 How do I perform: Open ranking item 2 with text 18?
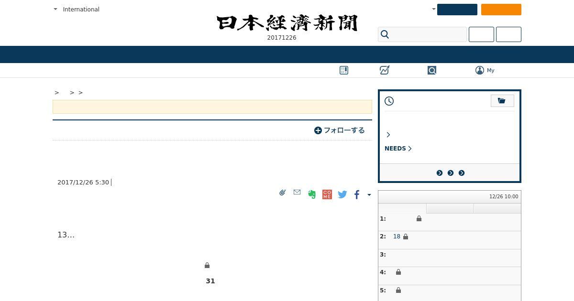[x=397, y=236]
